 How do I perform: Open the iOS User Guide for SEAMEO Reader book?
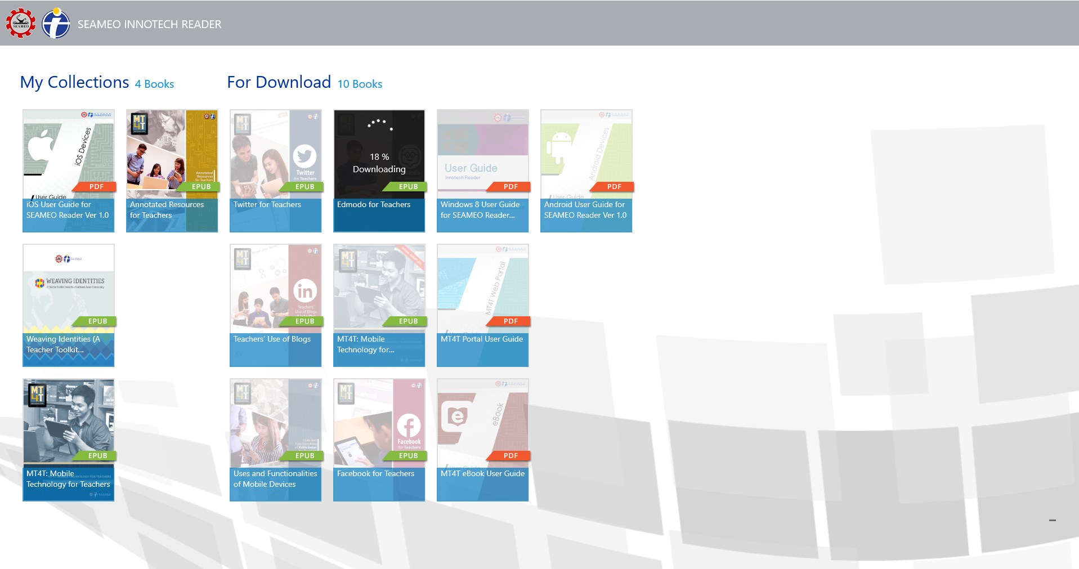point(69,171)
